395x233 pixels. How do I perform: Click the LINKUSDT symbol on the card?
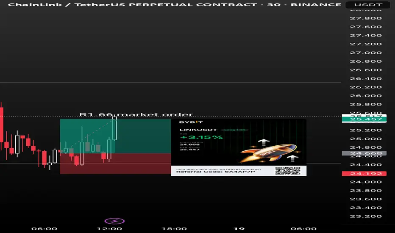click(x=198, y=130)
